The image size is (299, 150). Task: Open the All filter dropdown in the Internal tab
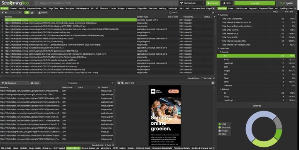(x=11, y=12)
